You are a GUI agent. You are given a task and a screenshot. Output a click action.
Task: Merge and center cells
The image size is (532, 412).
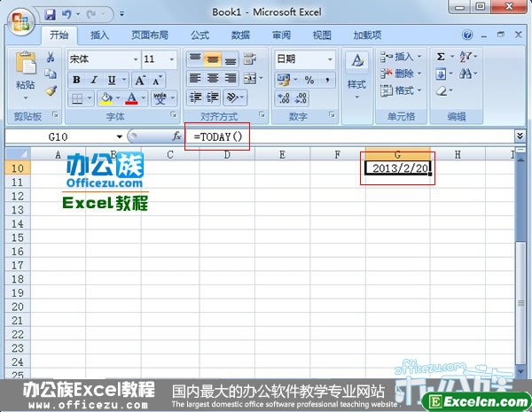pyautogui.click(x=250, y=79)
